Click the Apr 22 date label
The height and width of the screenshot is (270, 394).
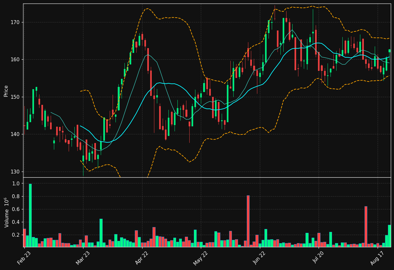pyautogui.click(x=142, y=257)
